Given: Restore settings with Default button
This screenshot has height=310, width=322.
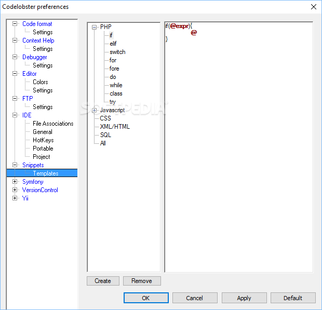Looking at the screenshot, I should (x=293, y=298).
